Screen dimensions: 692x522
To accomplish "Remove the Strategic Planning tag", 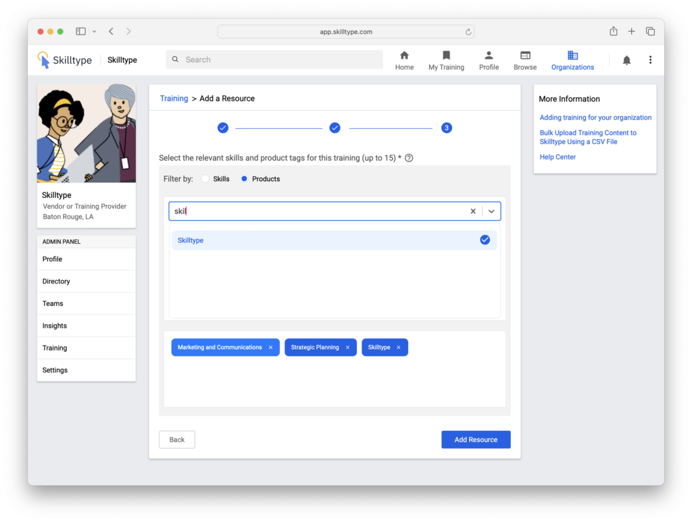I will pyautogui.click(x=347, y=348).
